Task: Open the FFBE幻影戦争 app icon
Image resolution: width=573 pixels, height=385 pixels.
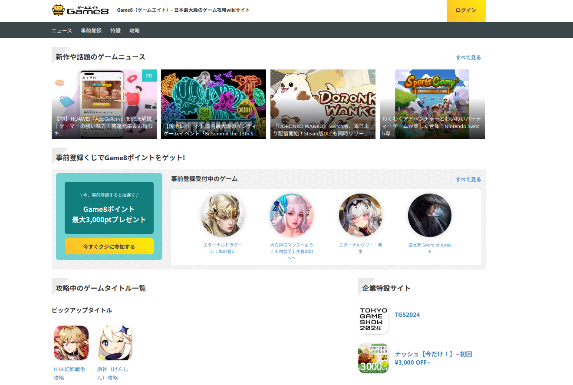Action: pyautogui.click(x=71, y=343)
